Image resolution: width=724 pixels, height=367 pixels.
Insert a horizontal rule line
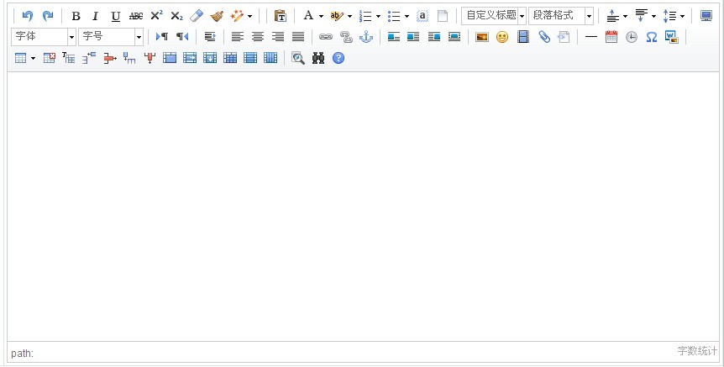[x=591, y=37]
